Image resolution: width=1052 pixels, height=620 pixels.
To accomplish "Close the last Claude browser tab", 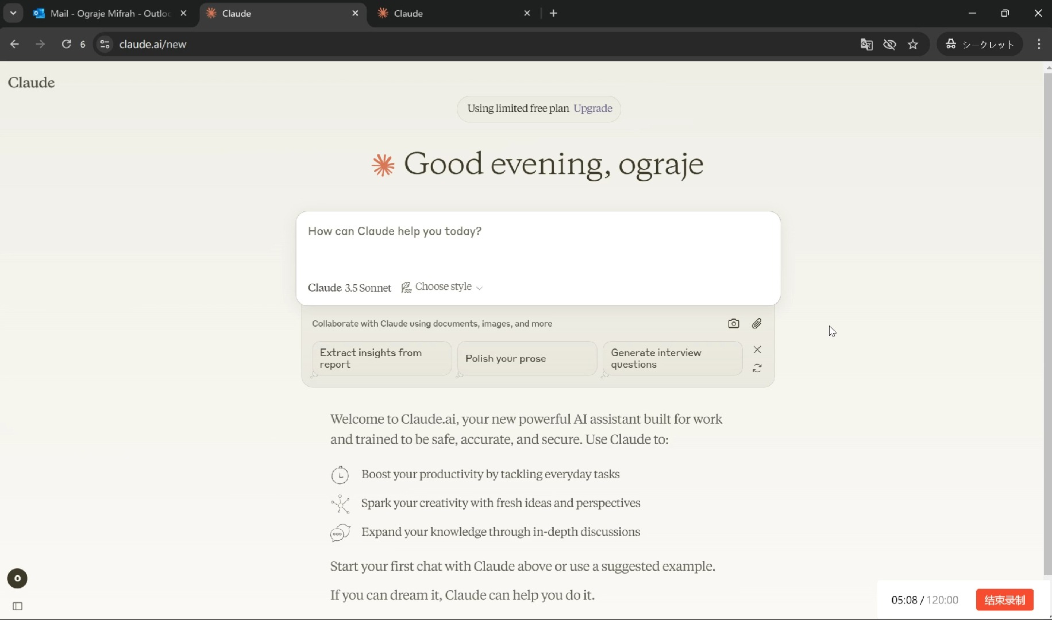I will [x=527, y=13].
